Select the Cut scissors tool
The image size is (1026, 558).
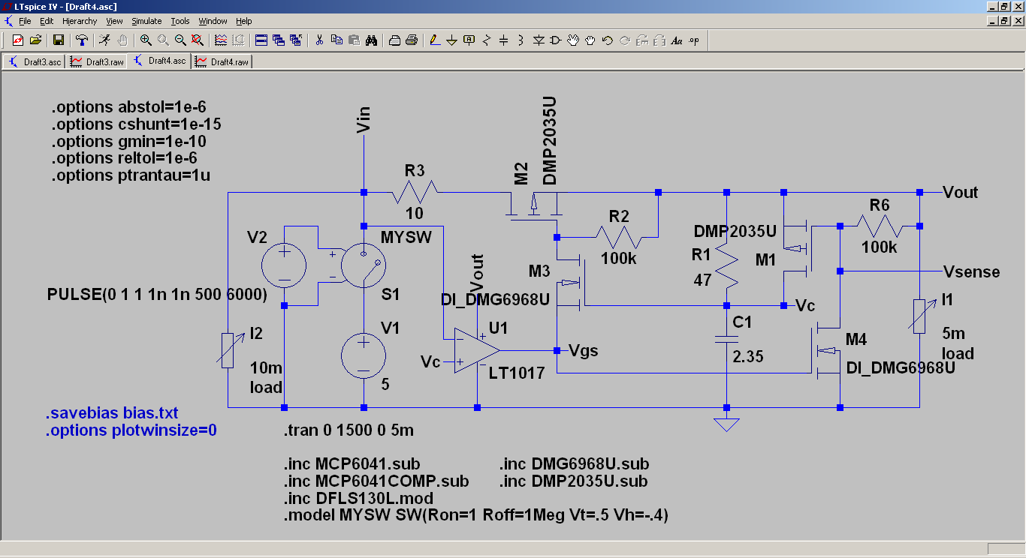tap(319, 40)
